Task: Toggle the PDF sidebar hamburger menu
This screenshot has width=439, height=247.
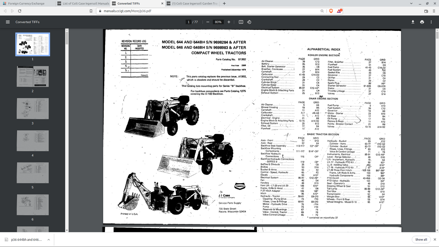Action: [x=8, y=22]
